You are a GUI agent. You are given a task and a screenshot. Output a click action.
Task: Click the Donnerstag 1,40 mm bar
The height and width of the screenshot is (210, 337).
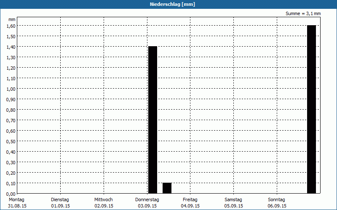point(153,120)
